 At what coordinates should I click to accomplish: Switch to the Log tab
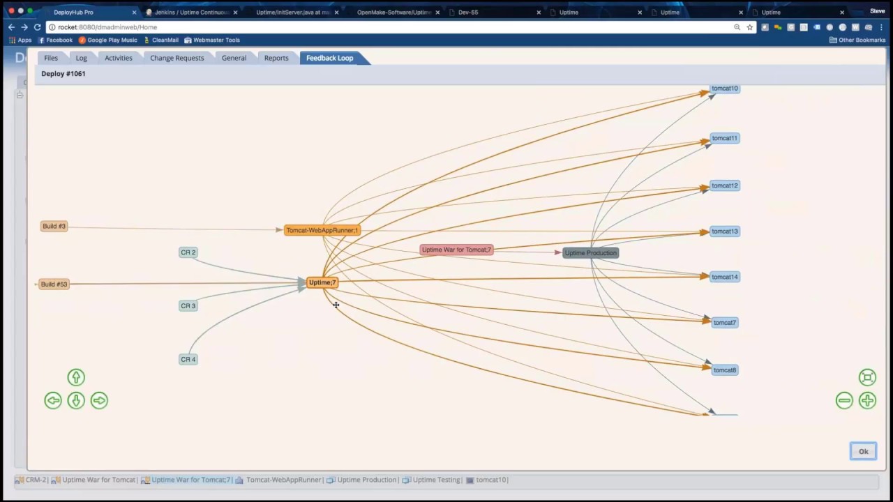point(82,58)
